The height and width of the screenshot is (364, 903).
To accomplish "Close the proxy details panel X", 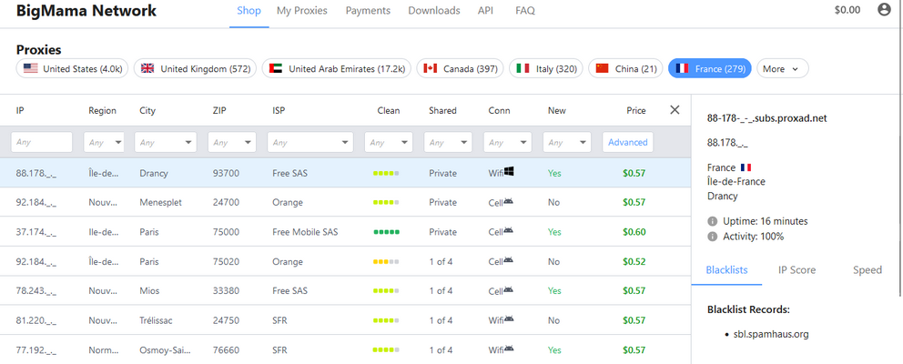I will [675, 110].
